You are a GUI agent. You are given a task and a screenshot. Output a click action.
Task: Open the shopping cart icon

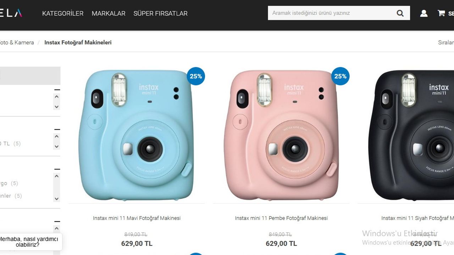[x=441, y=13]
